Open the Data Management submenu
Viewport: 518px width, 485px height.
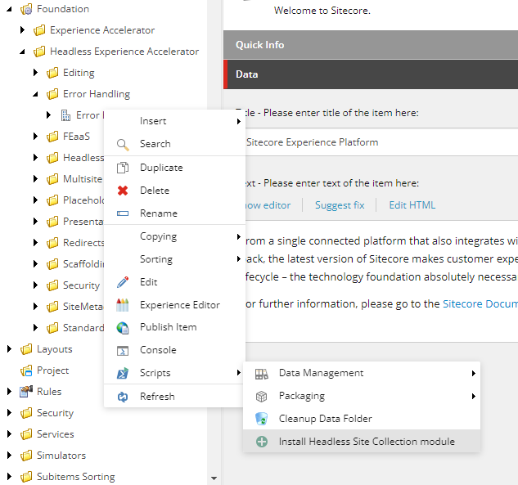point(362,373)
